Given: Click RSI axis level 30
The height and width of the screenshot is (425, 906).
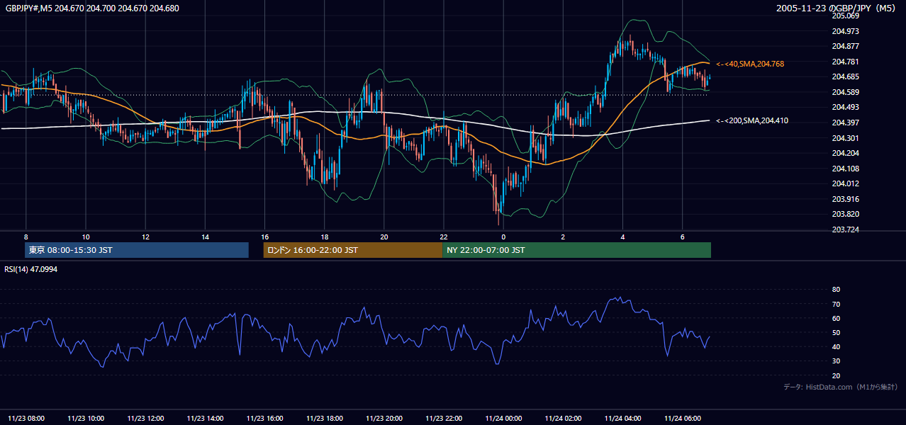Looking at the screenshot, I should pyautogui.click(x=836, y=361).
